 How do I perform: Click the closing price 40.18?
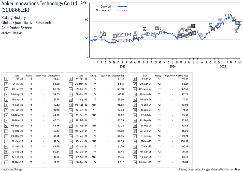point(56,110)
